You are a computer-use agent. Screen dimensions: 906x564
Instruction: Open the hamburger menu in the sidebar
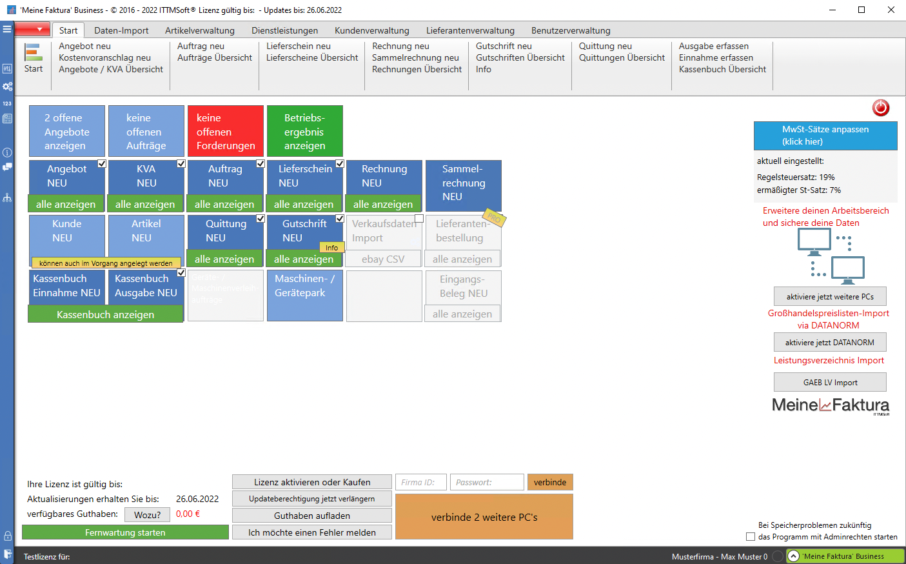point(7,29)
